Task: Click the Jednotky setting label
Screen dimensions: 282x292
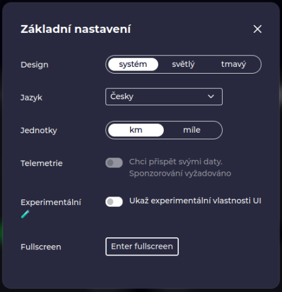Action: click(39, 130)
